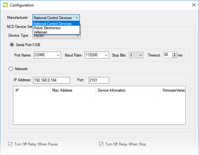Click the Timeout value field

click(x=168, y=55)
